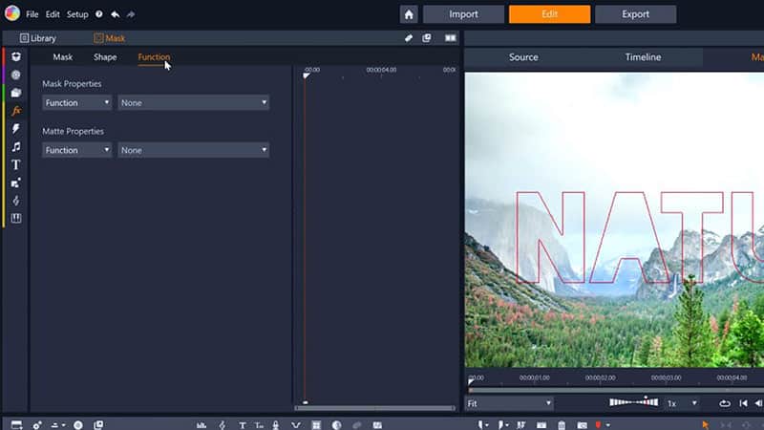Open the Matte Properties None dropdown
This screenshot has width=764, height=430.
point(193,150)
